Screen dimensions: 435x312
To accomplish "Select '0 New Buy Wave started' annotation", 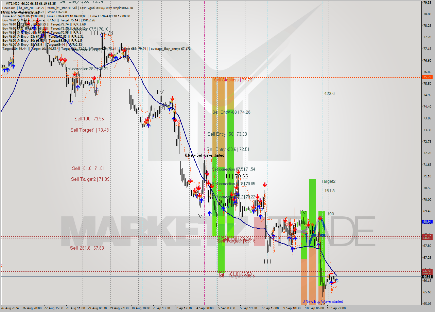I will coord(323,301).
